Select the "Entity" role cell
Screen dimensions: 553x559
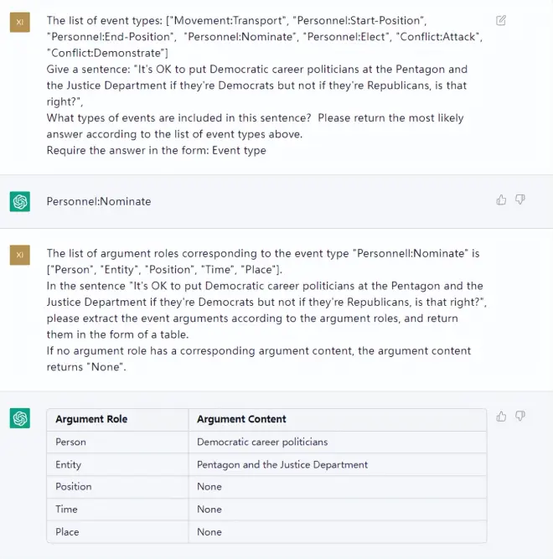pyautogui.click(x=69, y=464)
